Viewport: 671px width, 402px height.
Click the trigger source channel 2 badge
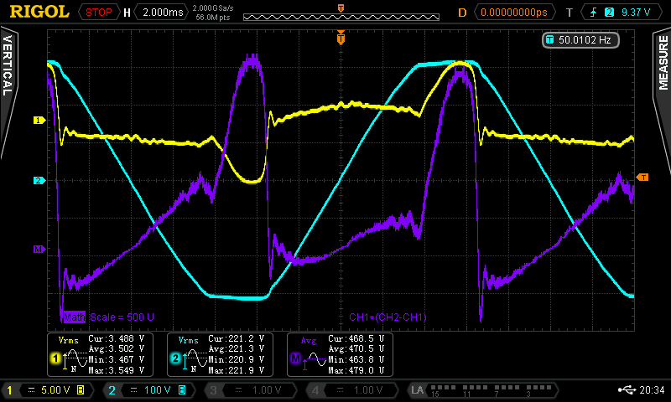pos(609,13)
